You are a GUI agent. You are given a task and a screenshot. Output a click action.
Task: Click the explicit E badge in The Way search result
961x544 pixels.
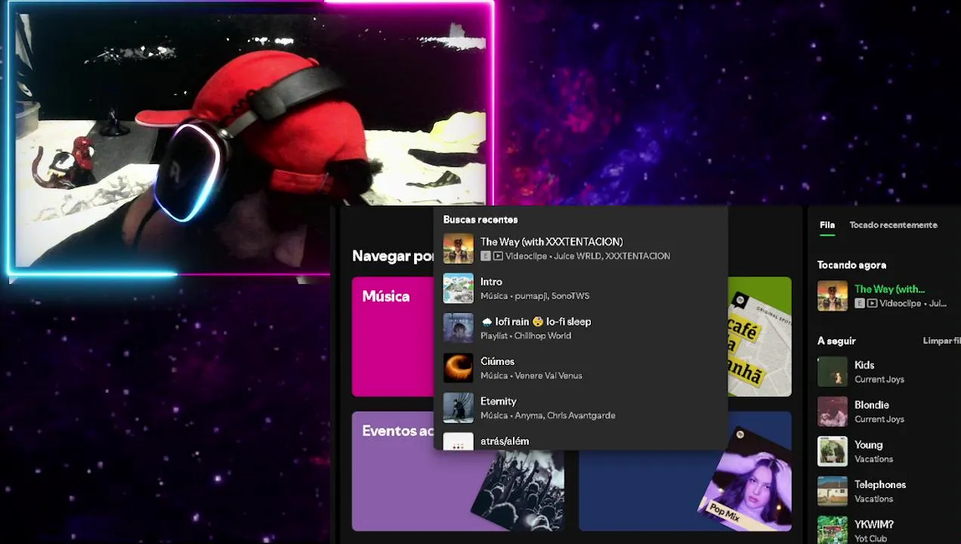pyautogui.click(x=486, y=256)
